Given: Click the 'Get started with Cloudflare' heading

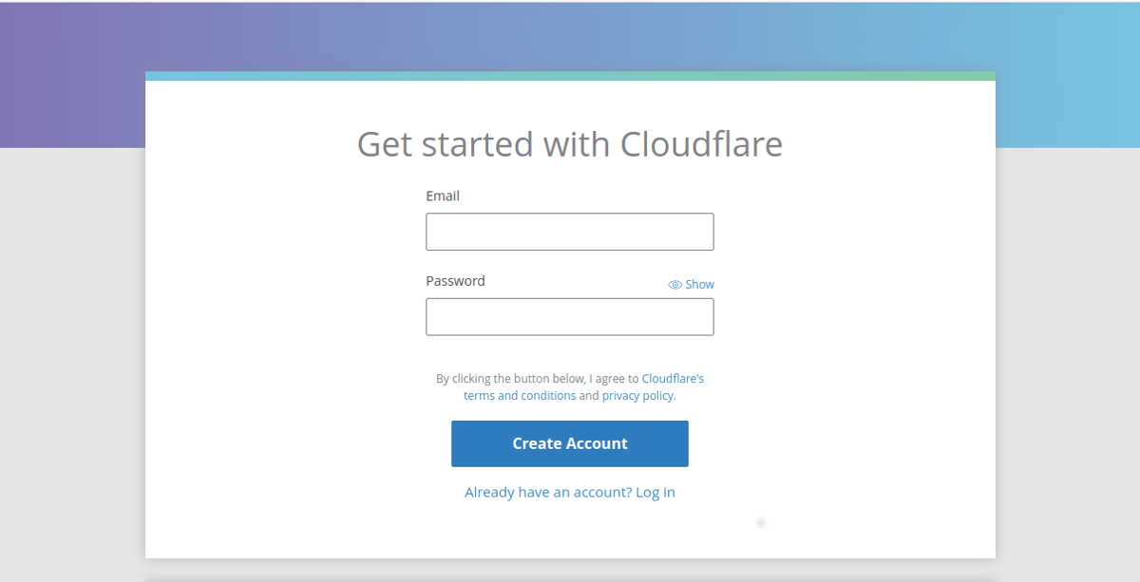Looking at the screenshot, I should (x=570, y=143).
